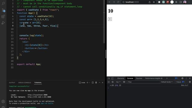Screen dimensions: 192x108
Task: Click the share page icon in address bar
Action: 149,2
